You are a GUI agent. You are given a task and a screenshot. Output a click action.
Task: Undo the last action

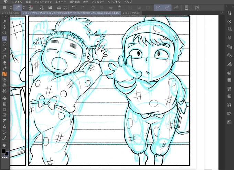[74, 8]
